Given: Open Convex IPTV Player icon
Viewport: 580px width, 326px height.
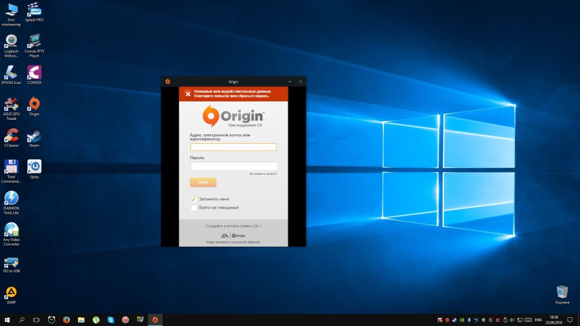Looking at the screenshot, I should pos(34,46).
